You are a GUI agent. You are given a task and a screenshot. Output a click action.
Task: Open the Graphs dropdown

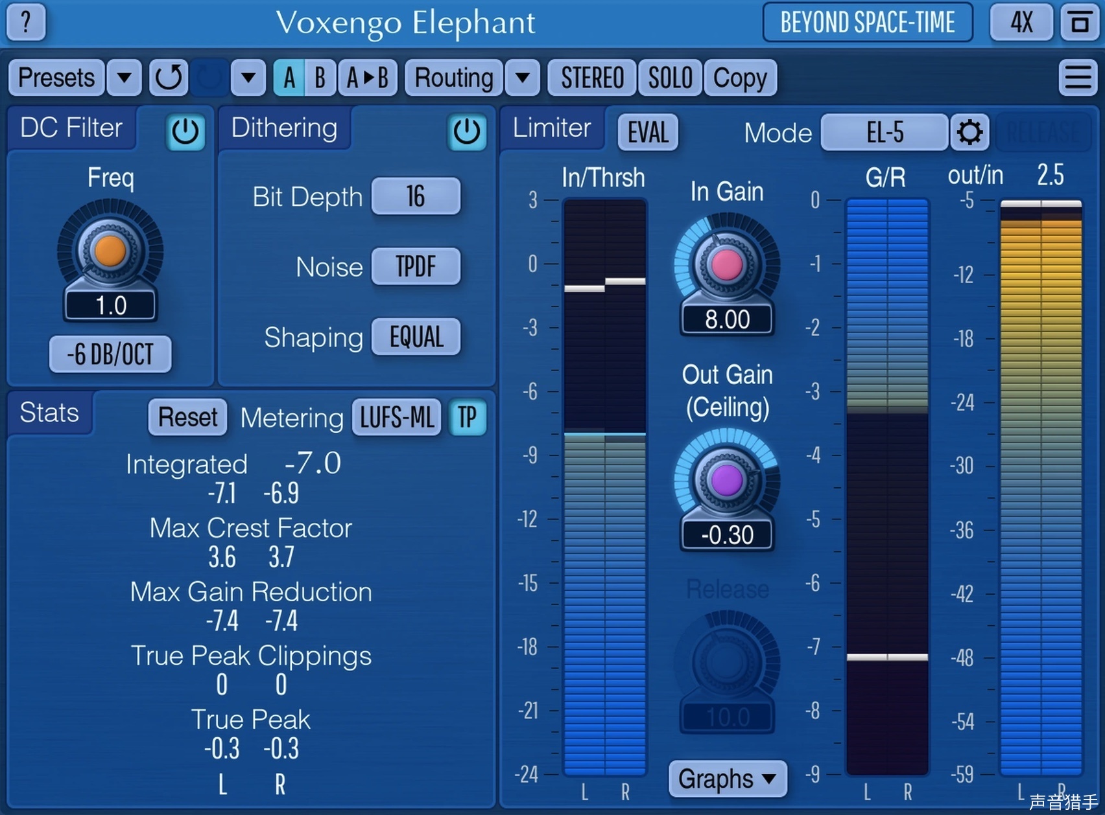click(x=728, y=779)
